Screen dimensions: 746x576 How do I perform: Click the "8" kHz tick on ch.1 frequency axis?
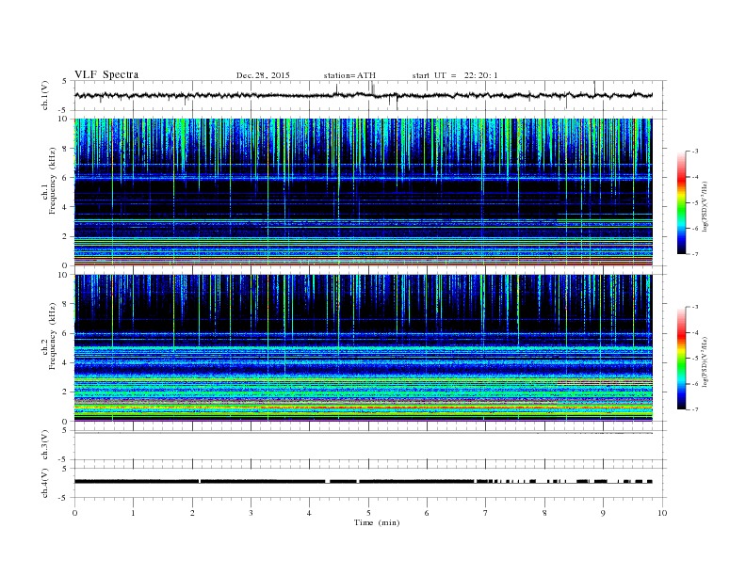tap(65, 149)
